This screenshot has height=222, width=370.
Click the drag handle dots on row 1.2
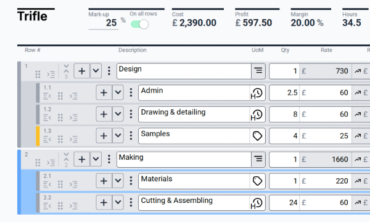coord(60,117)
